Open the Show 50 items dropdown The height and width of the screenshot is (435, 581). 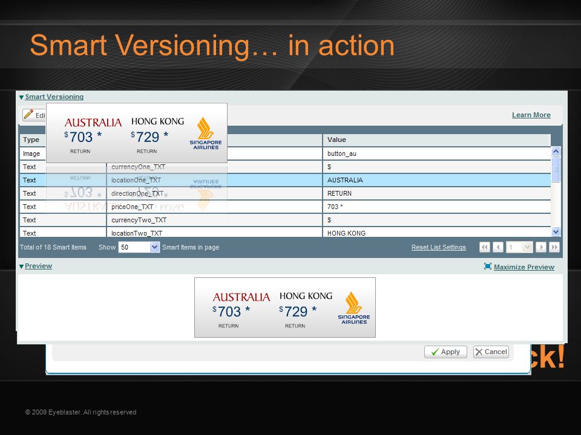tap(139, 247)
